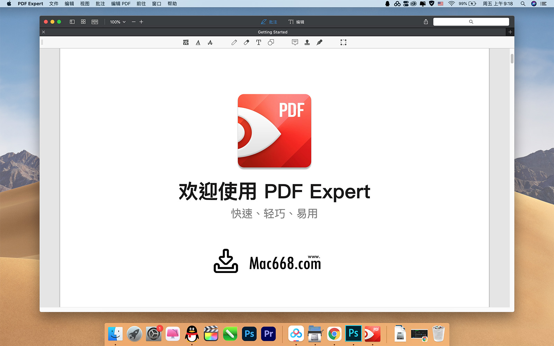
Task: Open Finder from the dock
Action: point(115,334)
